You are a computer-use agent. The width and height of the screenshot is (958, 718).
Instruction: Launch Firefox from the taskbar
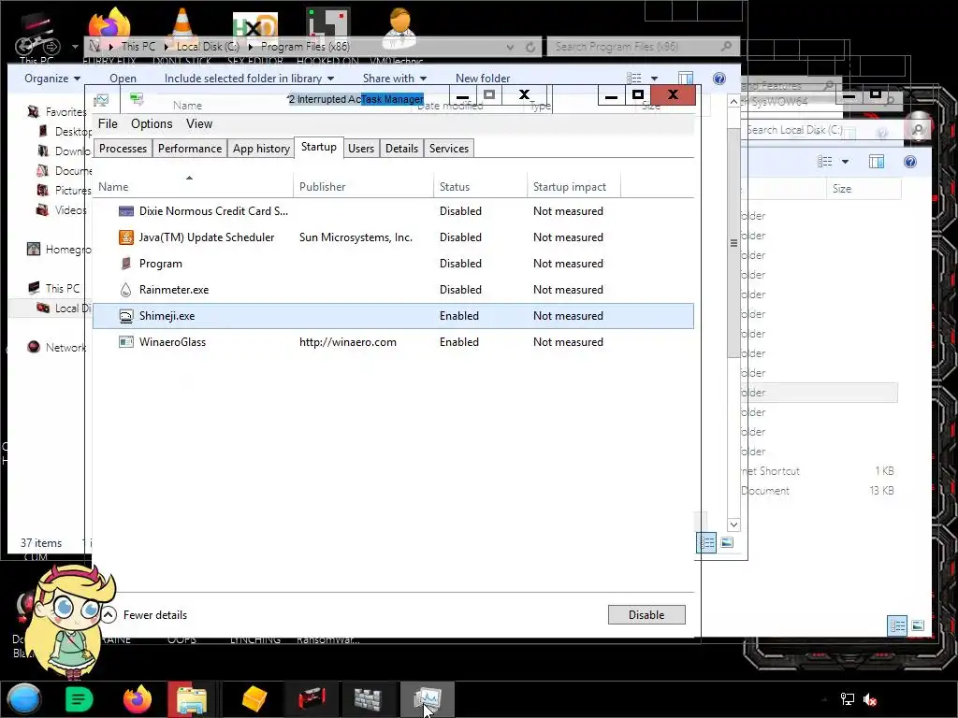[138, 699]
